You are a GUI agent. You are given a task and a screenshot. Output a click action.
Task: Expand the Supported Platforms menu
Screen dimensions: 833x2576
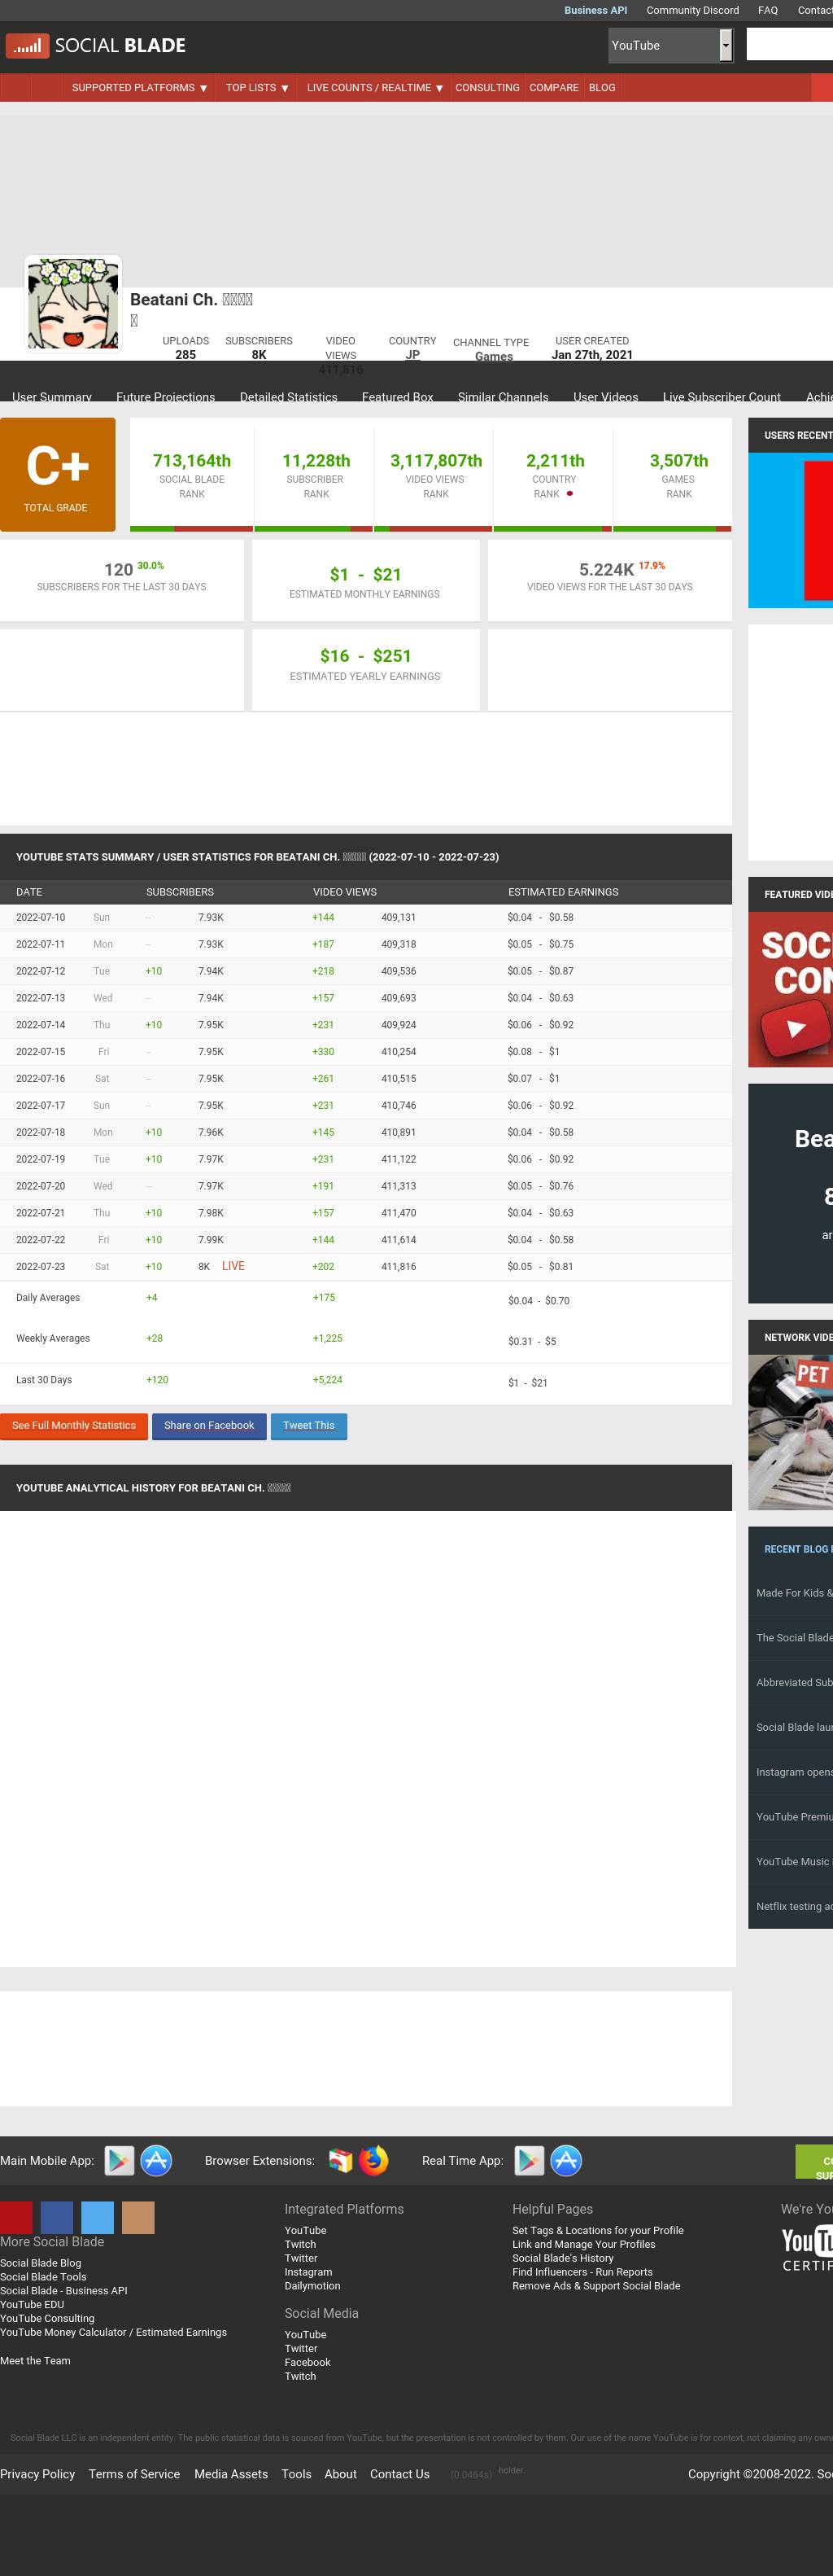click(139, 88)
